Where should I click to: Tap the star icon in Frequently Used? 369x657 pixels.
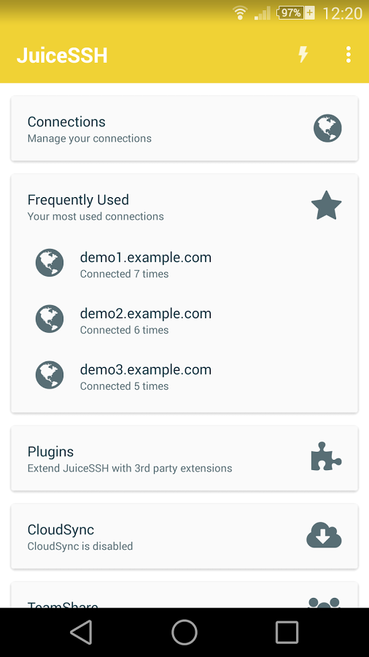tap(327, 205)
